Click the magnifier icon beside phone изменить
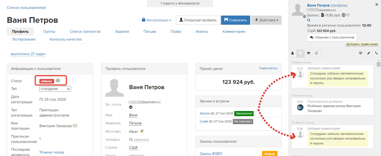 click(x=131, y=140)
